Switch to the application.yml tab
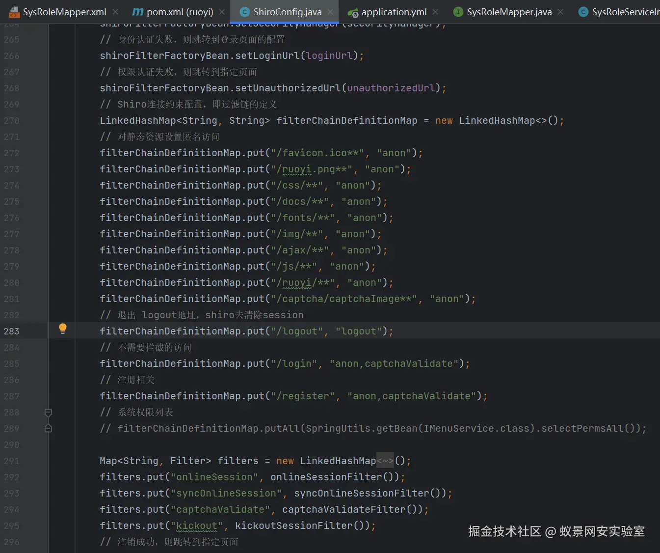The height and width of the screenshot is (553, 660). pos(394,12)
